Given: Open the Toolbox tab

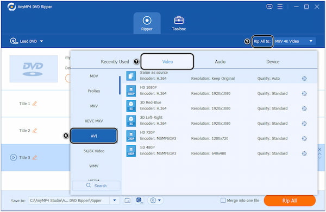Looking at the screenshot, I should coord(179,23).
